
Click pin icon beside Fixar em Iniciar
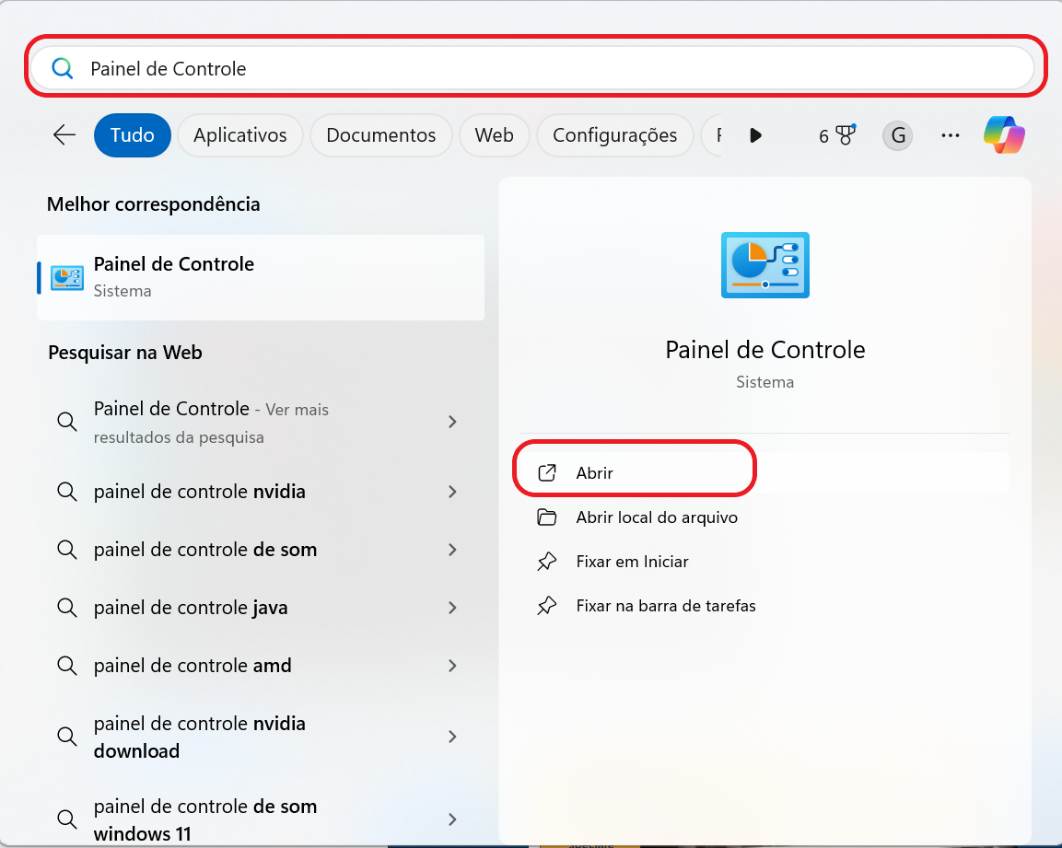pos(546,562)
